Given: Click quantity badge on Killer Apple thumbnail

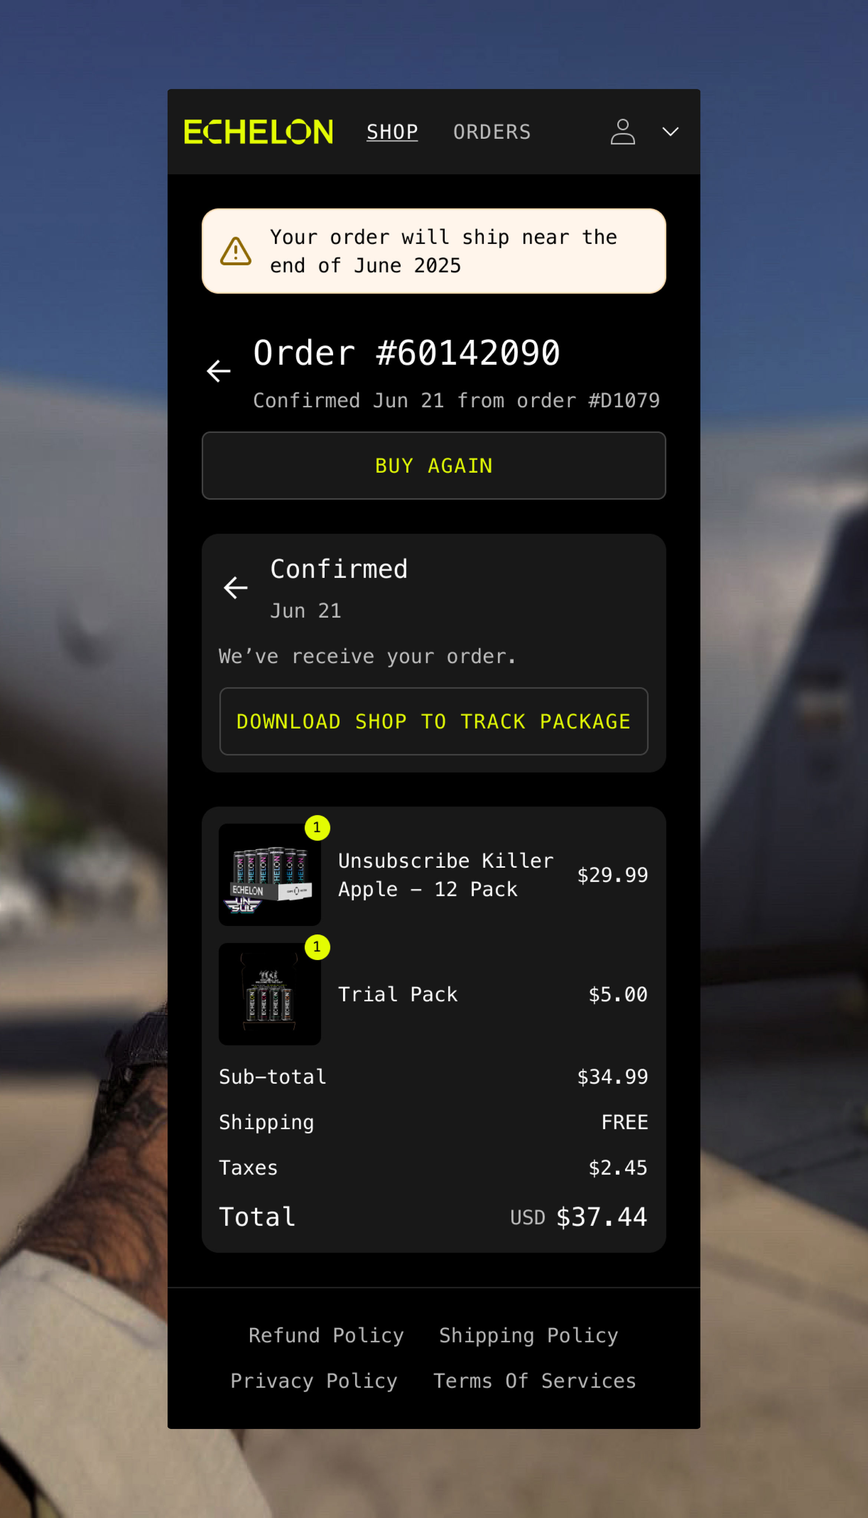Looking at the screenshot, I should tap(317, 828).
